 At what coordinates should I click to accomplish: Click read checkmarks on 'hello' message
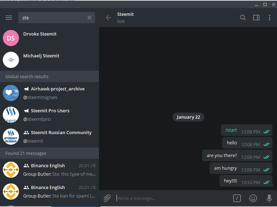tap(266, 144)
